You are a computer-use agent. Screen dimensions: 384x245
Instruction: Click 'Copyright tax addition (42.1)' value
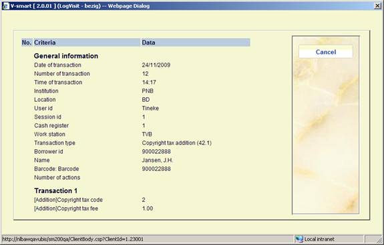coord(176,143)
